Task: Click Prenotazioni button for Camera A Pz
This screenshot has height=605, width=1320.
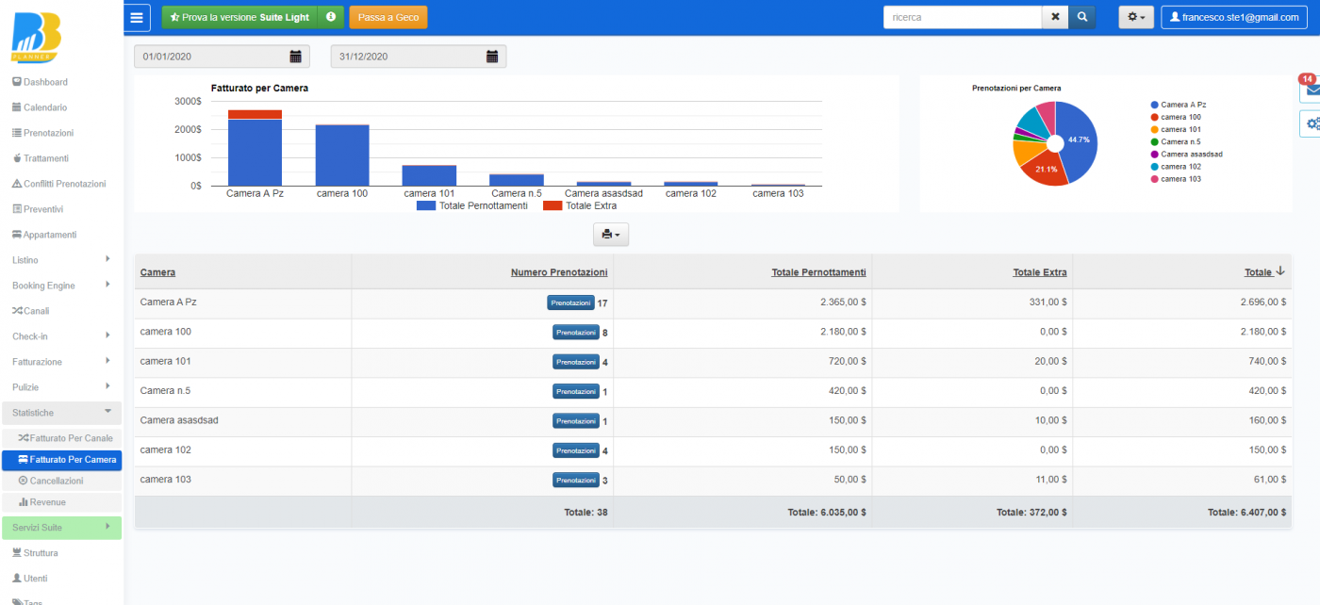Action: pos(570,302)
